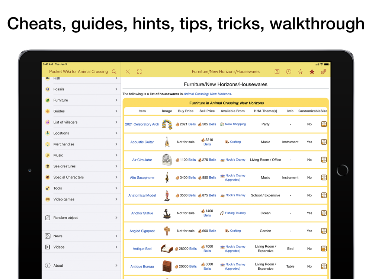Viewport: 372px width, 279px height.
Task: Open the News menu item
Action: point(81,236)
